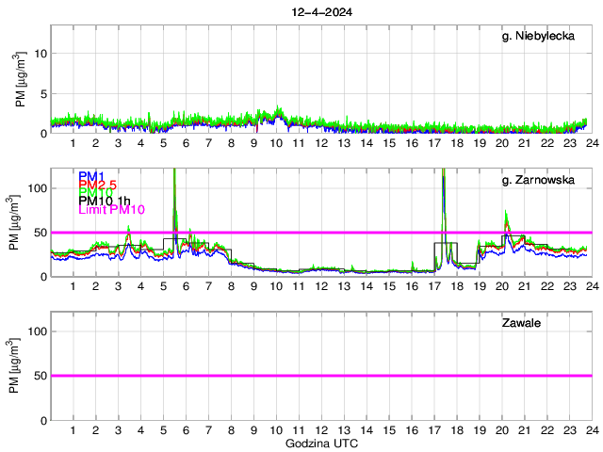Click the y-axis value 10 on top chart
603x452 pixels.
39,54
